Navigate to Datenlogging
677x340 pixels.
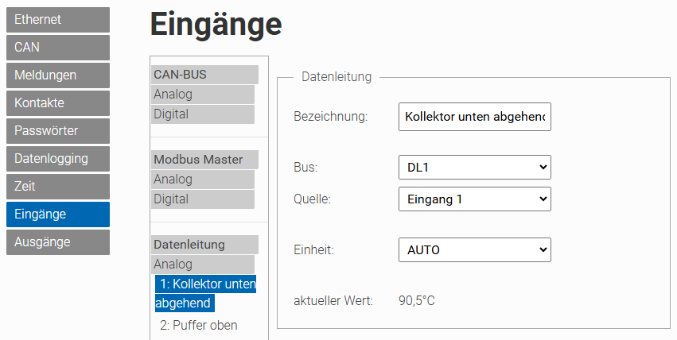pos(57,159)
